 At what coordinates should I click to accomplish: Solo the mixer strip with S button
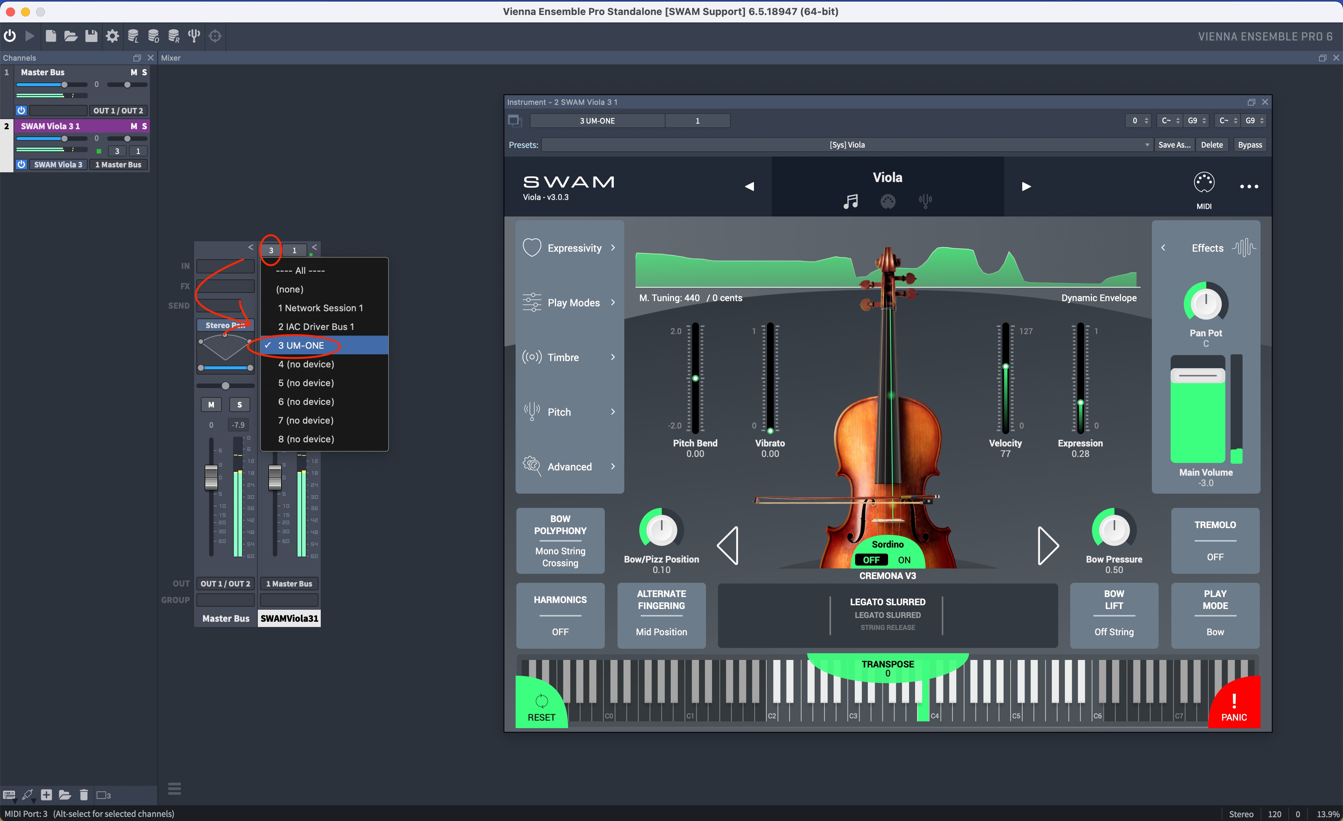(x=239, y=404)
